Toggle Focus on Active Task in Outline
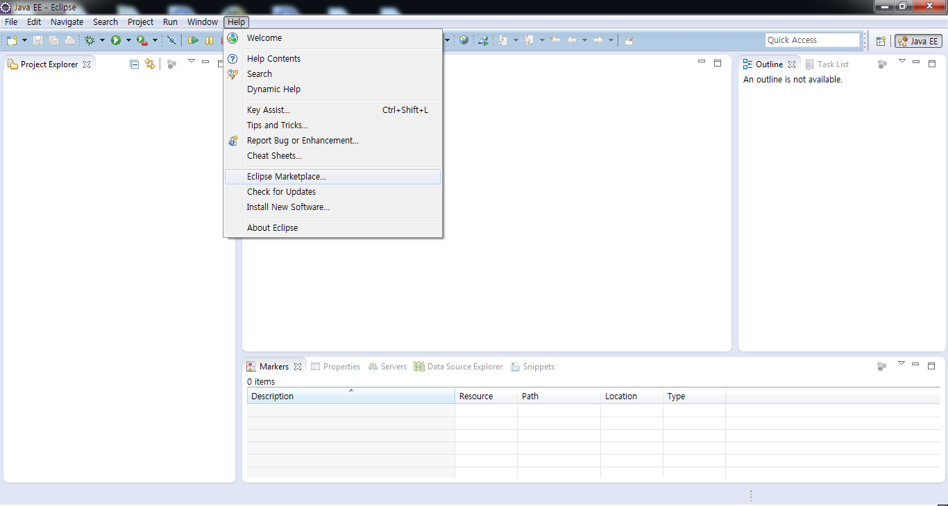This screenshot has height=506, width=948. coord(882,64)
